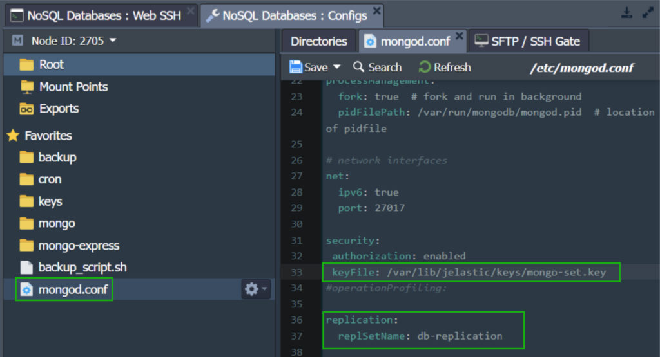Image resolution: width=660 pixels, height=357 pixels.
Task: Click the Refresh button
Action: [x=445, y=67]
